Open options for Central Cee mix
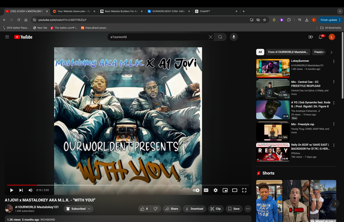 click(334, 82)
